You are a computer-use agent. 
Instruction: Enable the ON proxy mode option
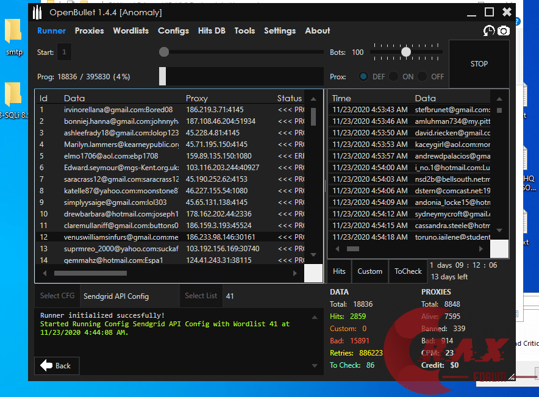(x=394, y=77)
